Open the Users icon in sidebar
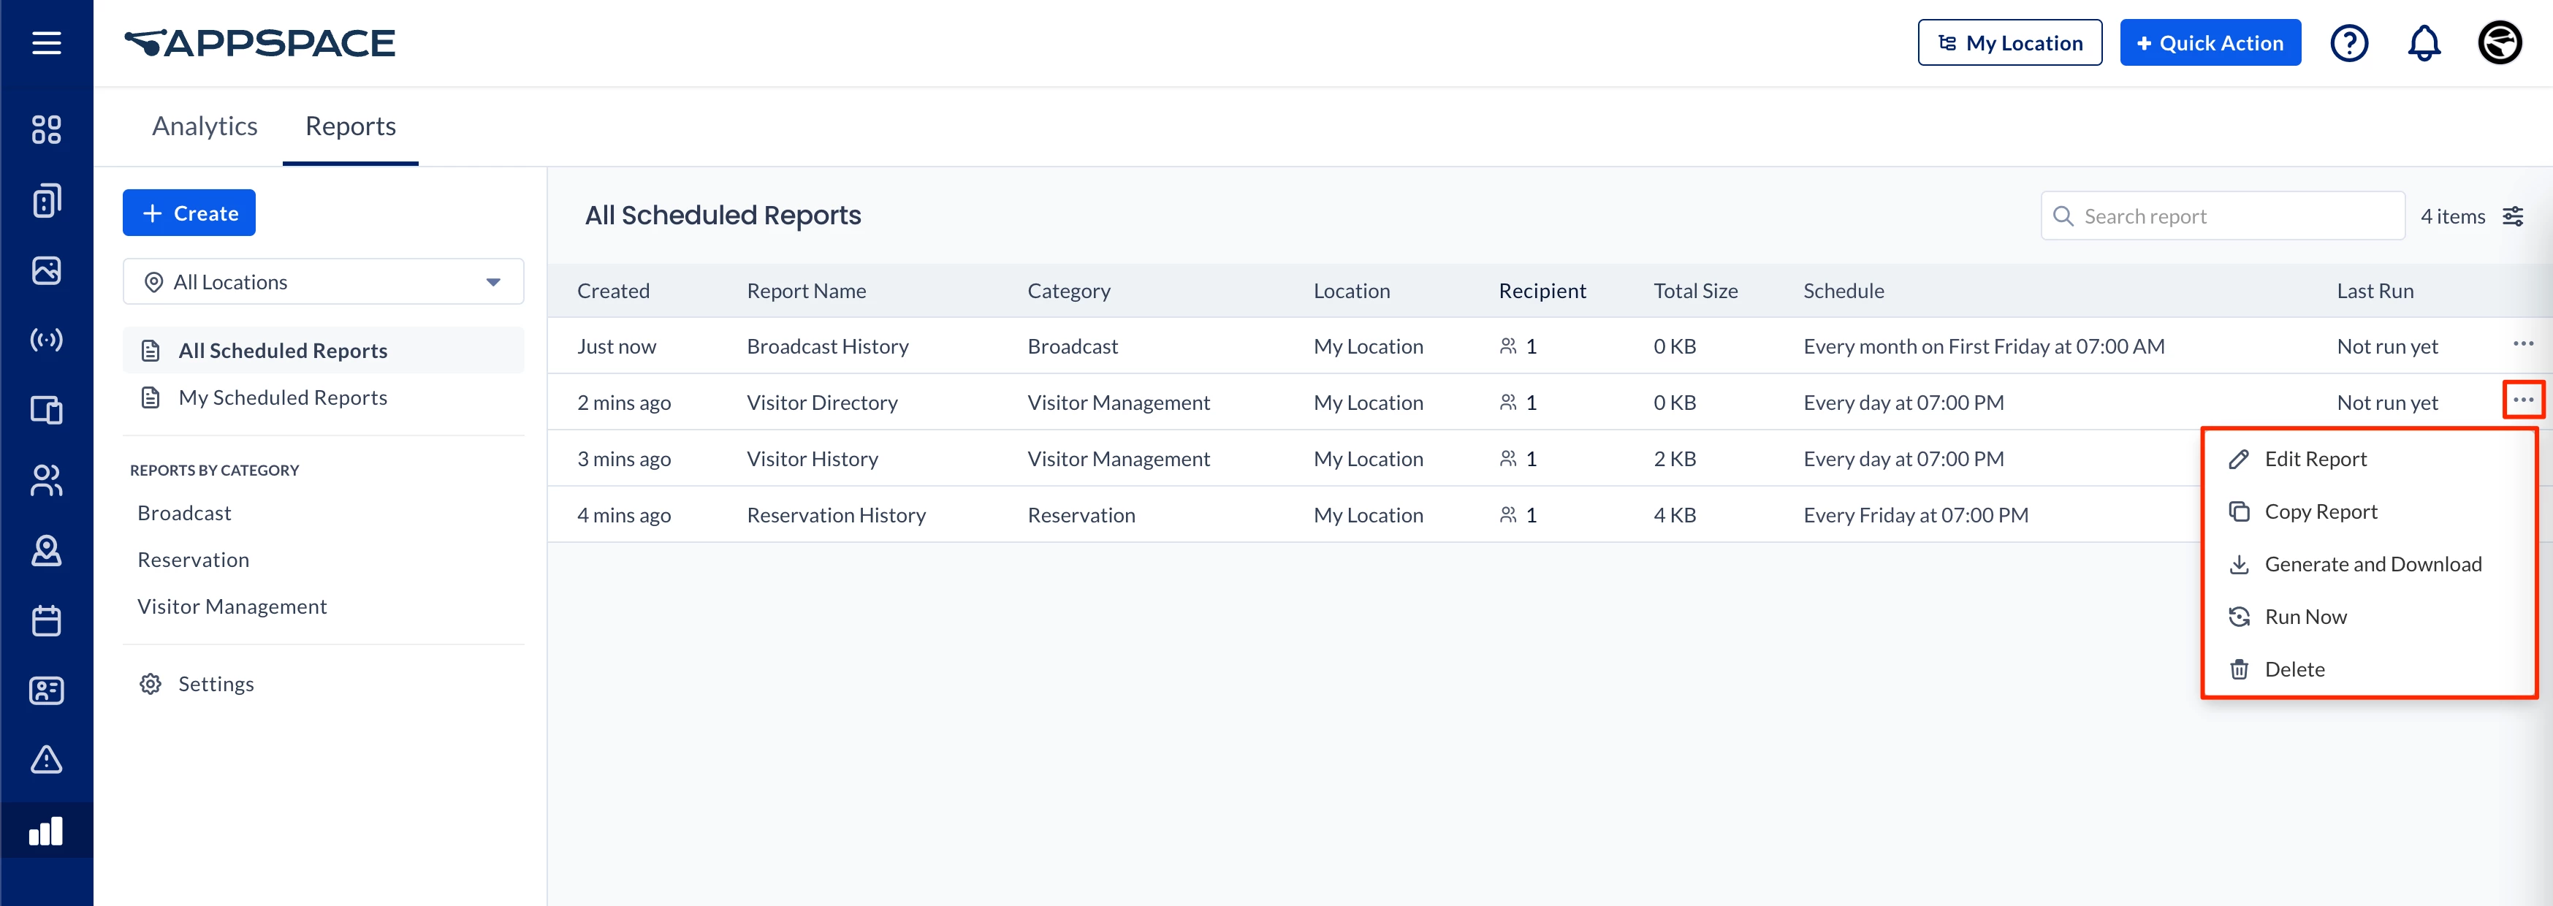This screenshot has height=906, width=2553. (x=47, y=481)
